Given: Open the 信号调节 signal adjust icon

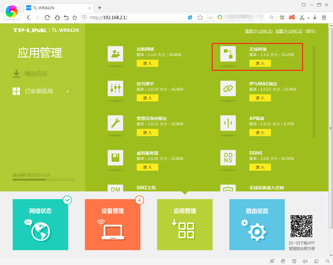Looking at the screenshot, I should 115,88.
